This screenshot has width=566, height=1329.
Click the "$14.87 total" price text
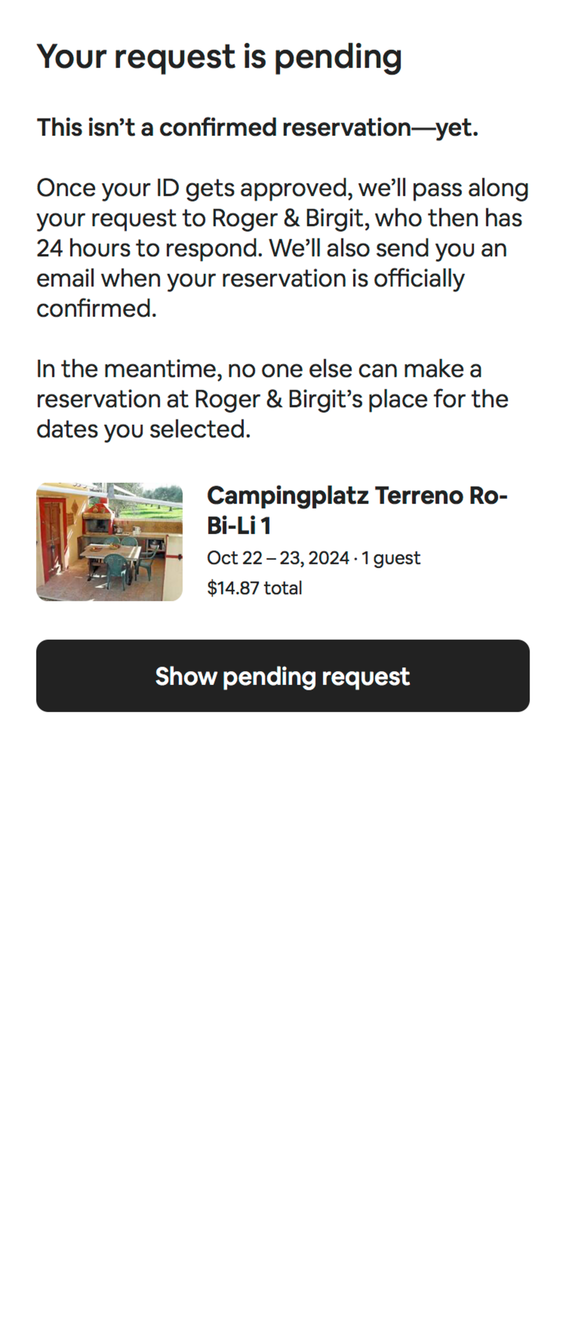point(255,588)
